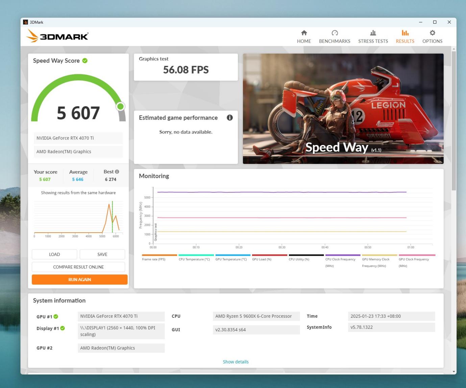This screenshot has width=466, height=388.
Task: Click the Average score 5 646
Action: pyautogui.click(x=78, y=179)
